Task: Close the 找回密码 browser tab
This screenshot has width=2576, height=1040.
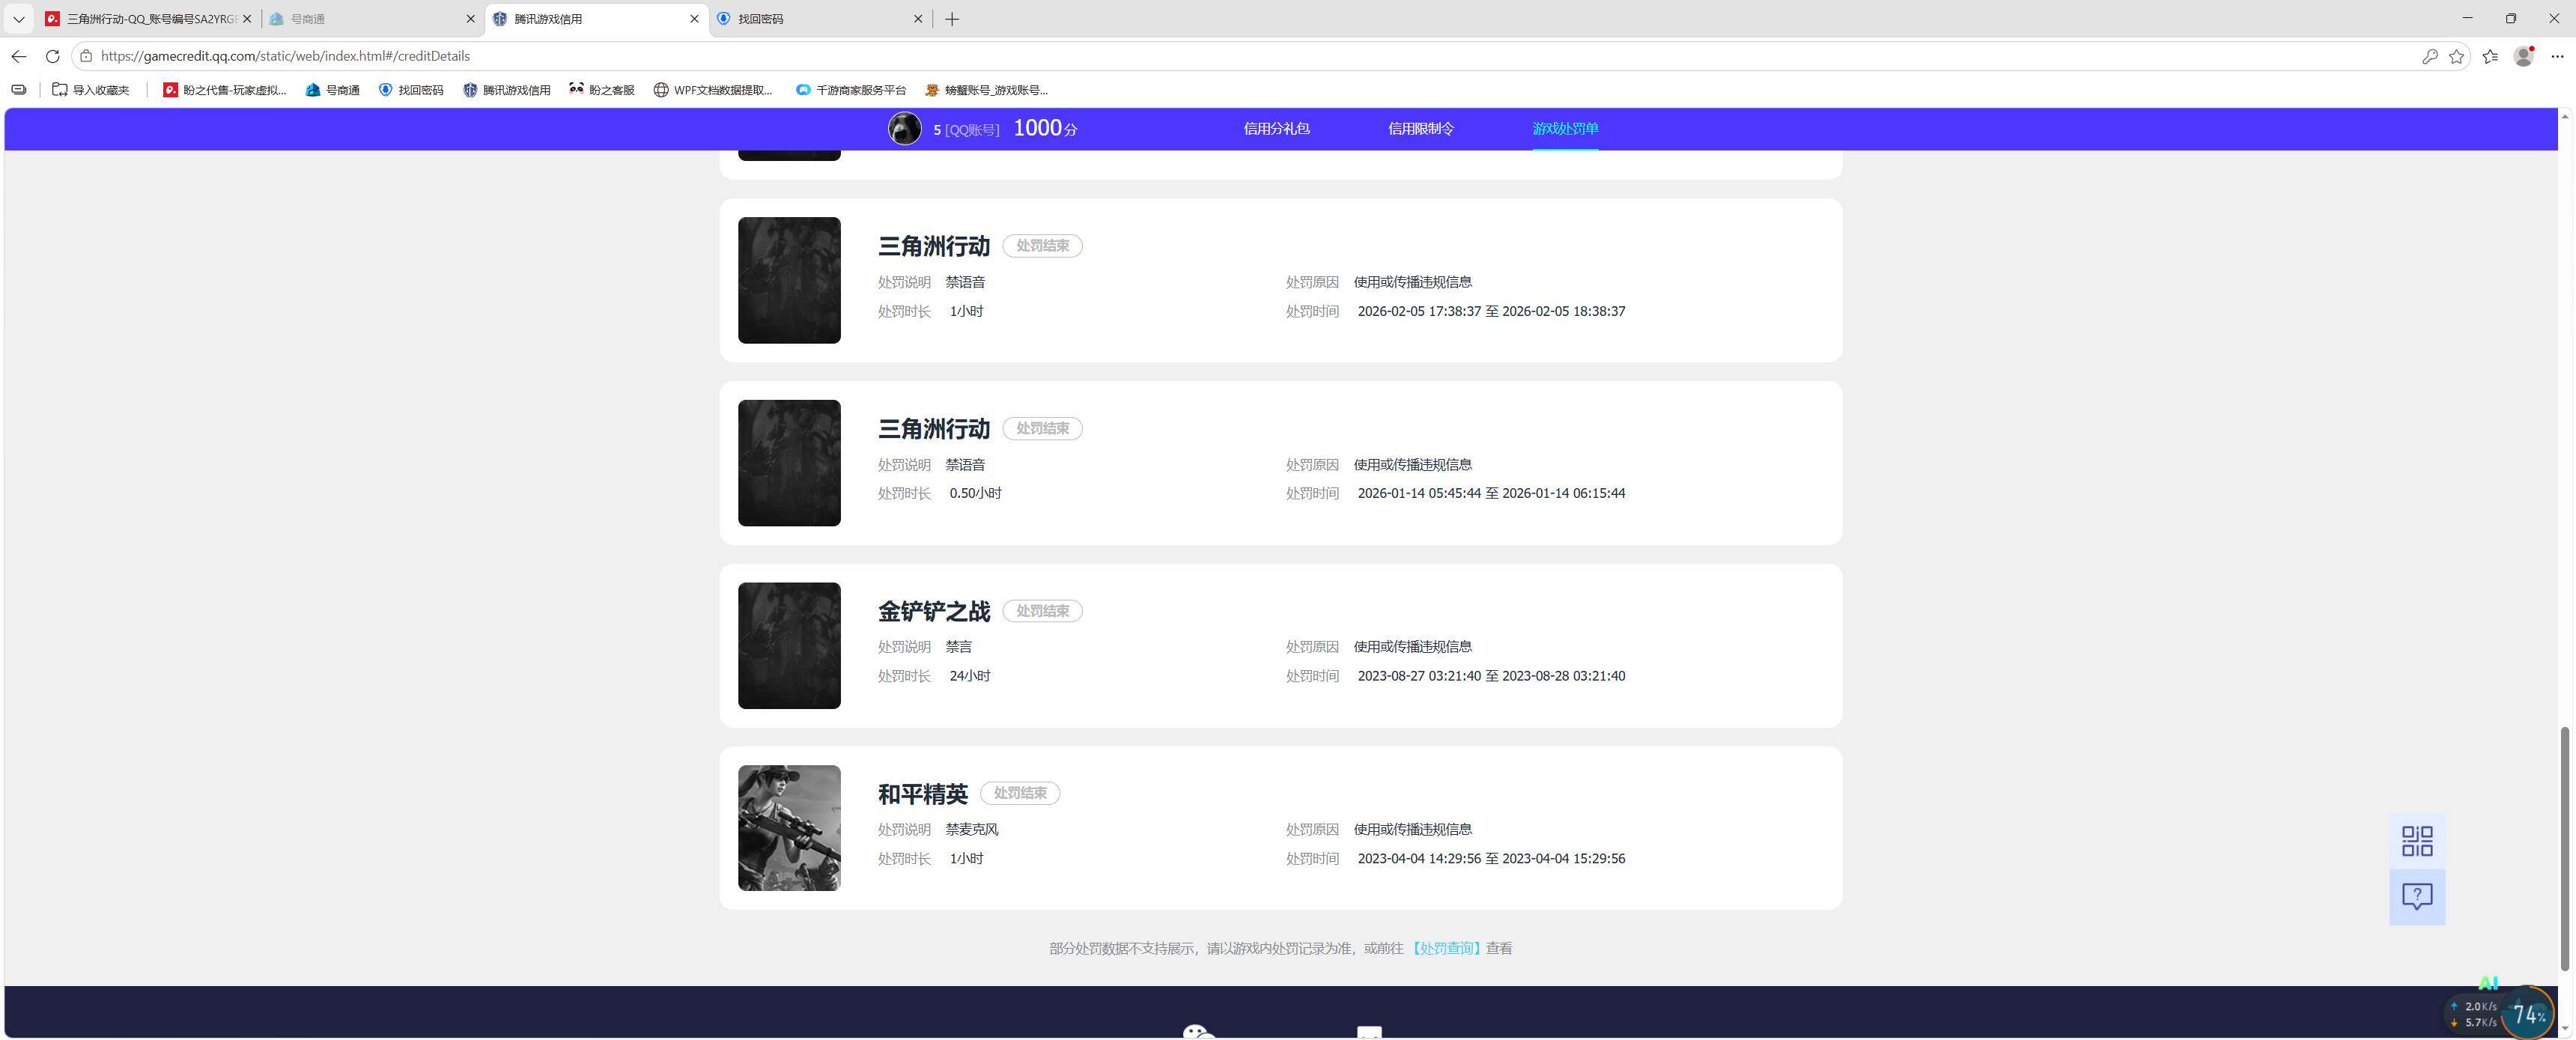Action: (x=918, y=19)
